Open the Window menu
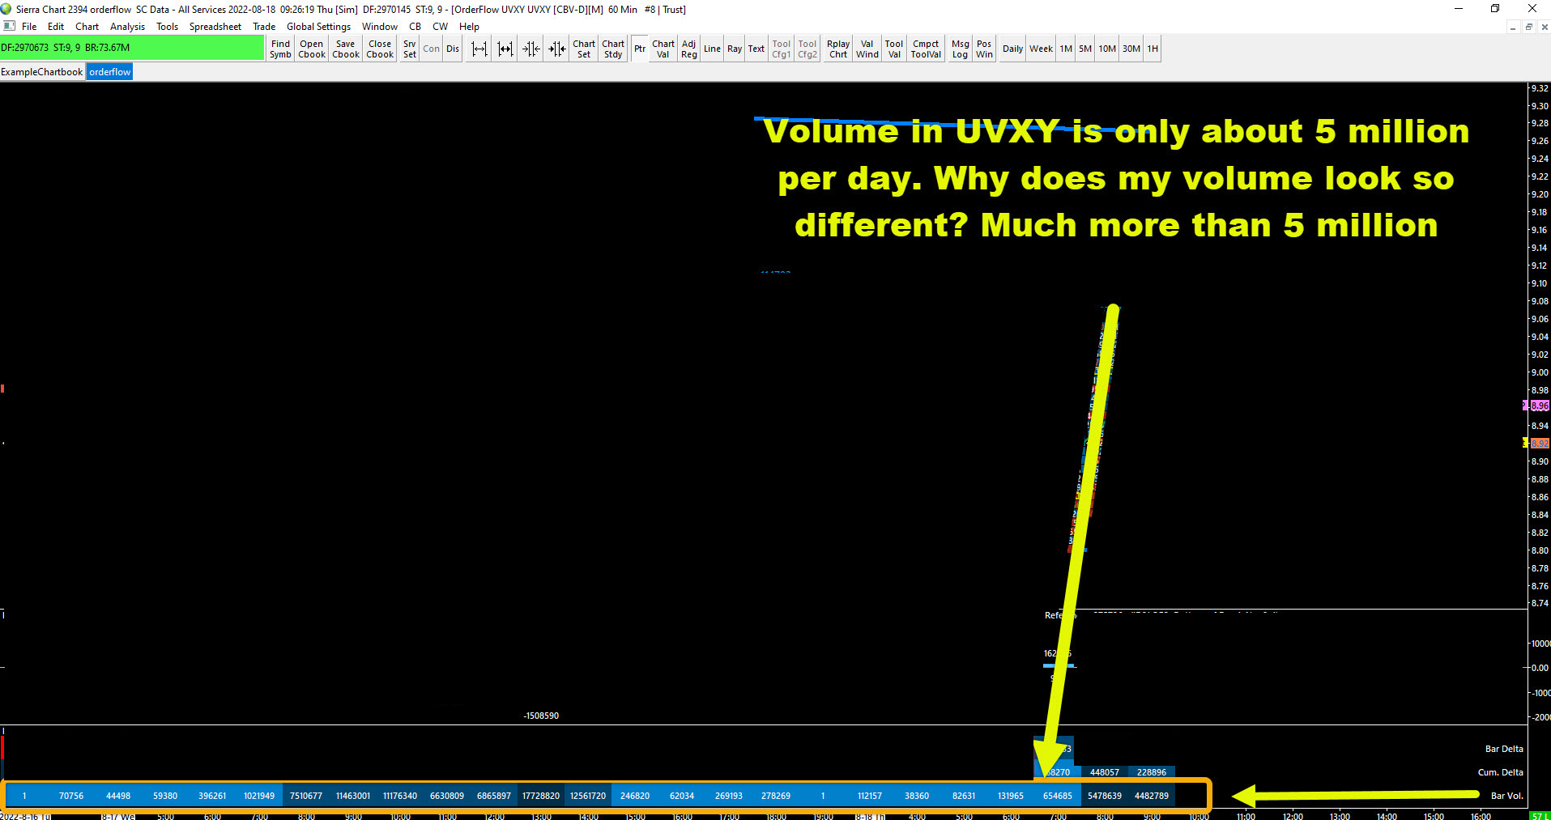The image size is (1551, 820). 380,27
